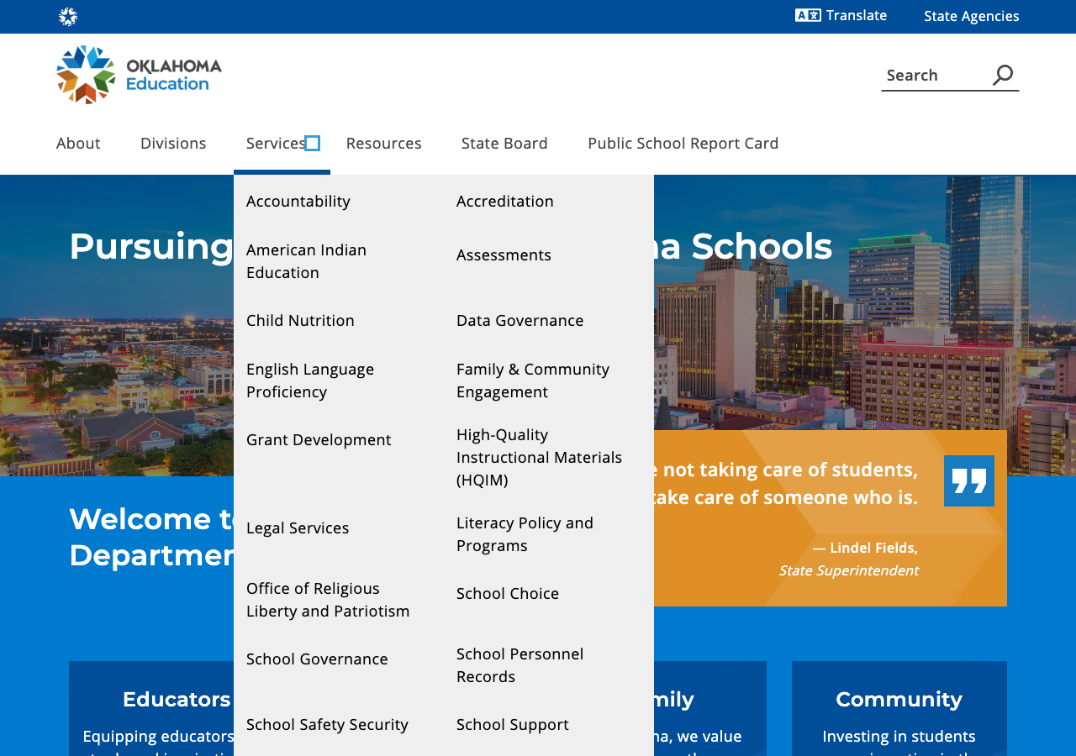Select Accreditation from Services menu
Image resolution: width=1076 pixels, height=756 pixels.
[505, 202]
